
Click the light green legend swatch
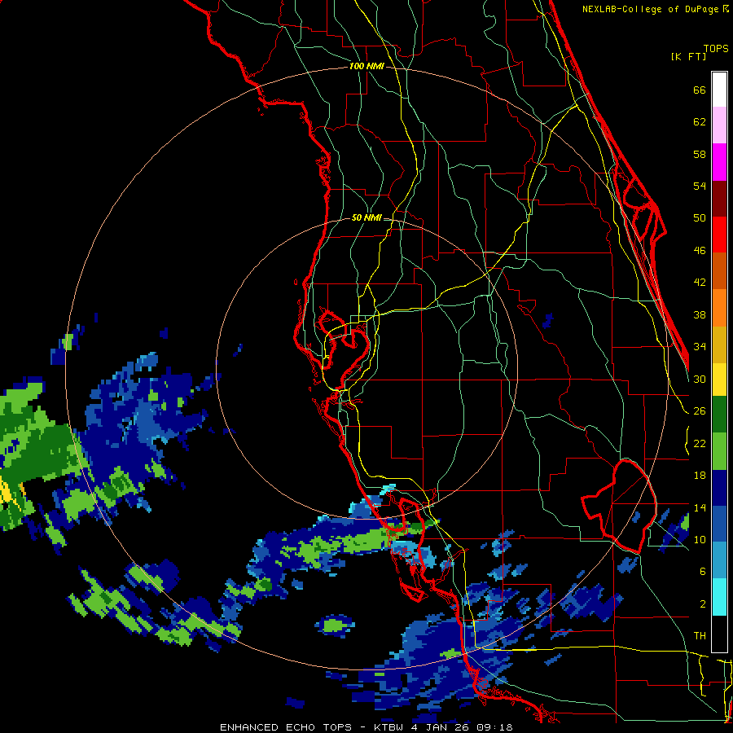[719, 451]
